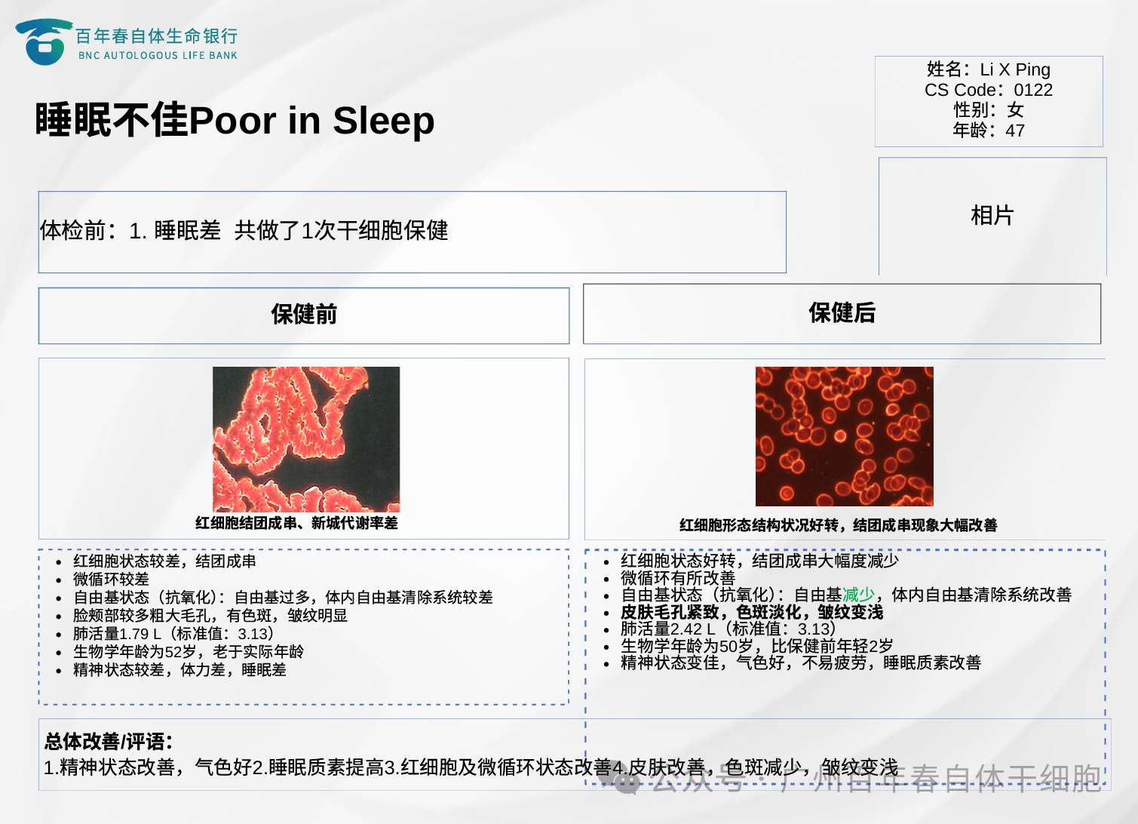
Task: Click the 睡眠不佳Poor in Sleep title
Action: 235,121
